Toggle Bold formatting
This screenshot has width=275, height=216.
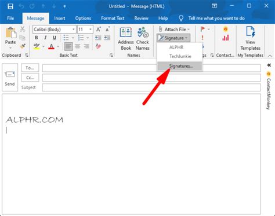pos(37,38)
